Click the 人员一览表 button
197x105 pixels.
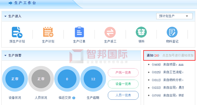[123, 95]
